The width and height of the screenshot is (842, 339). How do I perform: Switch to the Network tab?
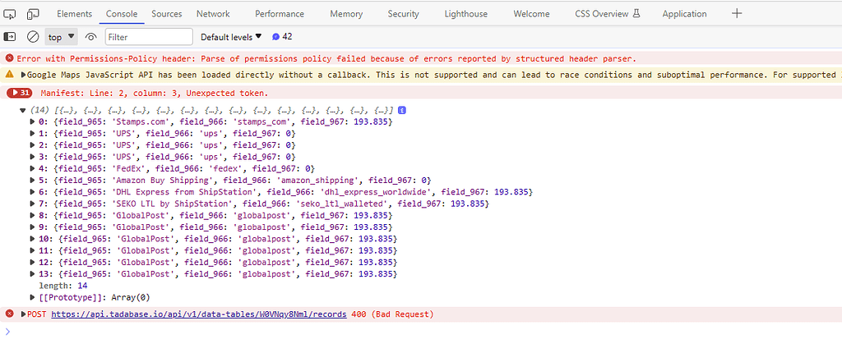(213, 14)
